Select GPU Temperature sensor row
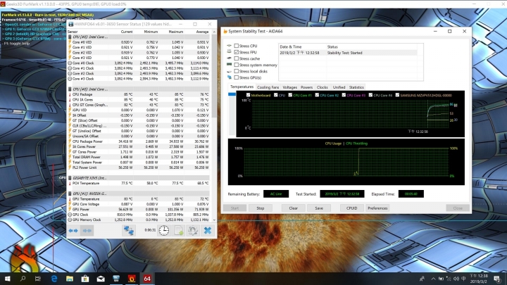 point(139,199)
